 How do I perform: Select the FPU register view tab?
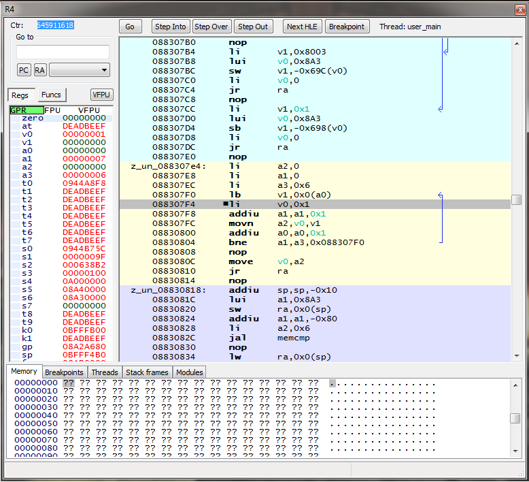tap(52, 110)
